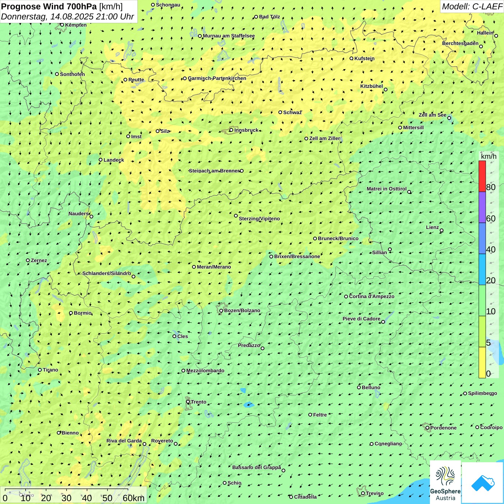This screenshot has width=504, height=504.
Task: Click the Predazzo label
Action: click(x=249, y=345)
